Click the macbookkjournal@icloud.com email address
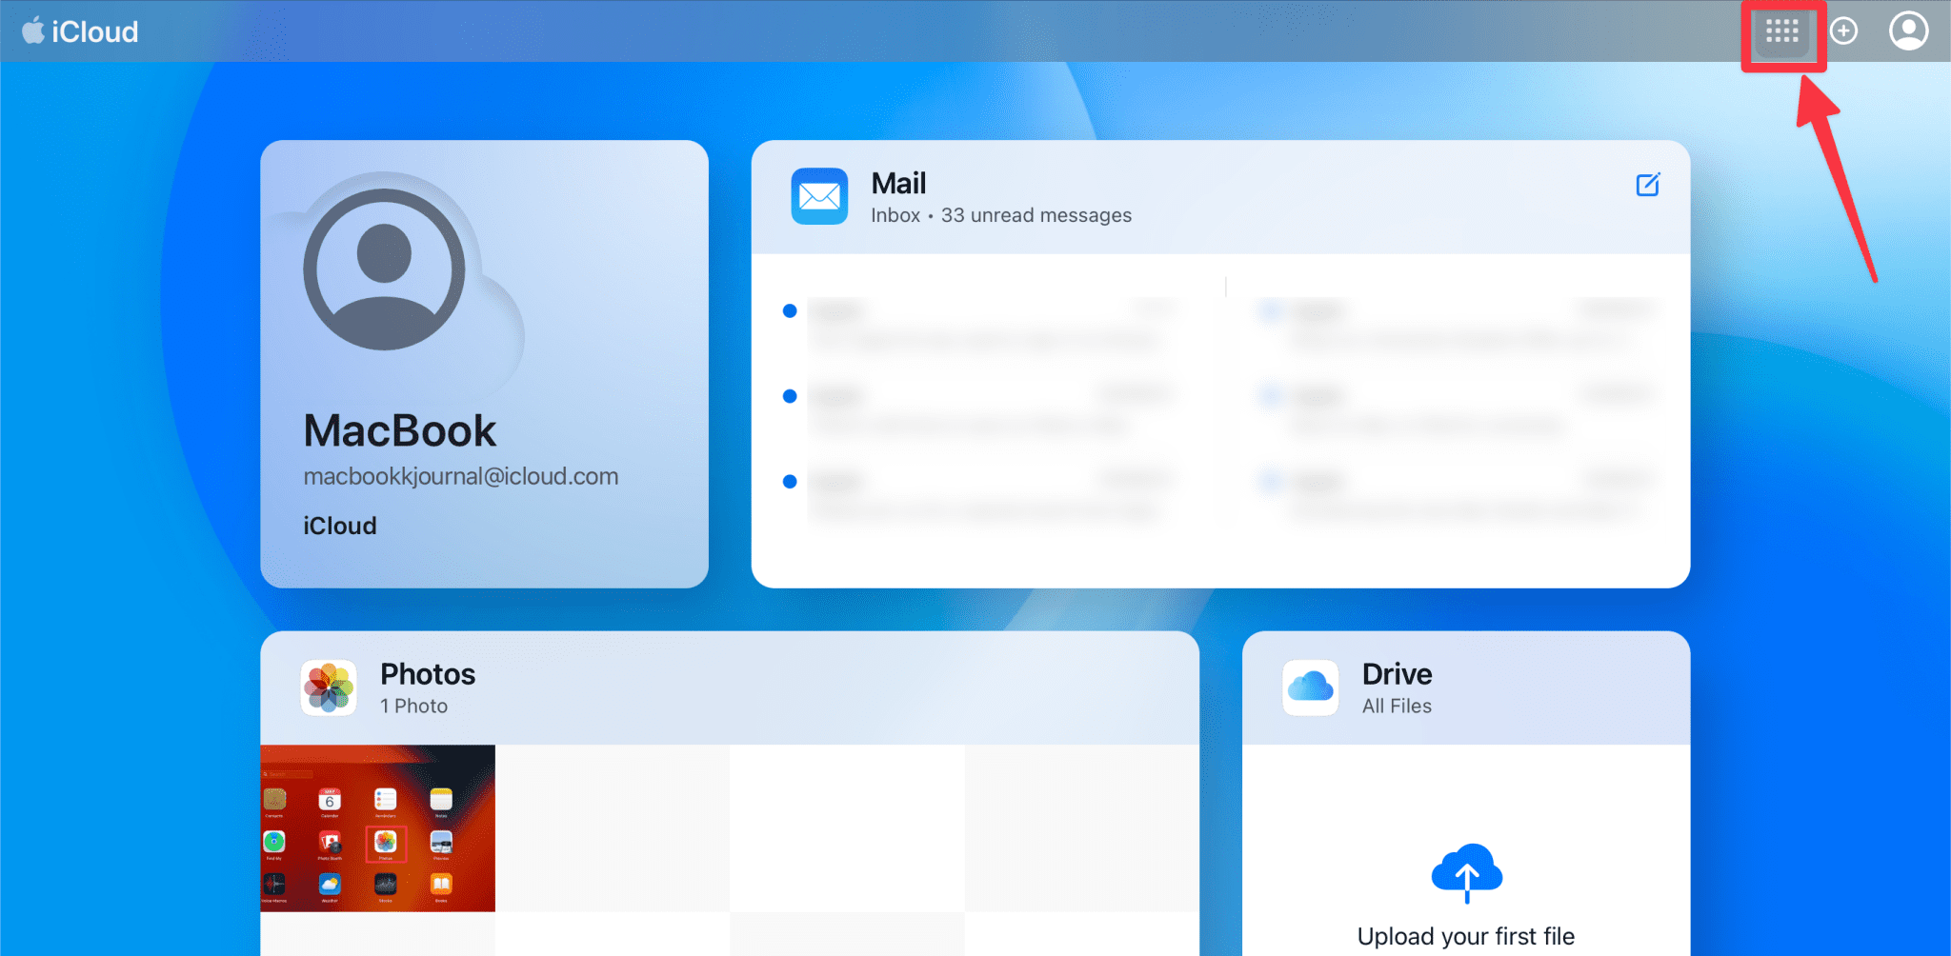The image size is (1951, 956). (461, 476)
